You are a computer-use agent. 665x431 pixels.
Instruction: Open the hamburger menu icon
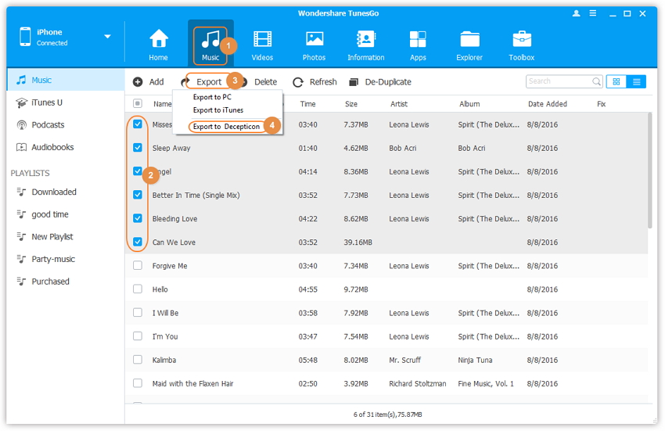click(x=593, y=13)
